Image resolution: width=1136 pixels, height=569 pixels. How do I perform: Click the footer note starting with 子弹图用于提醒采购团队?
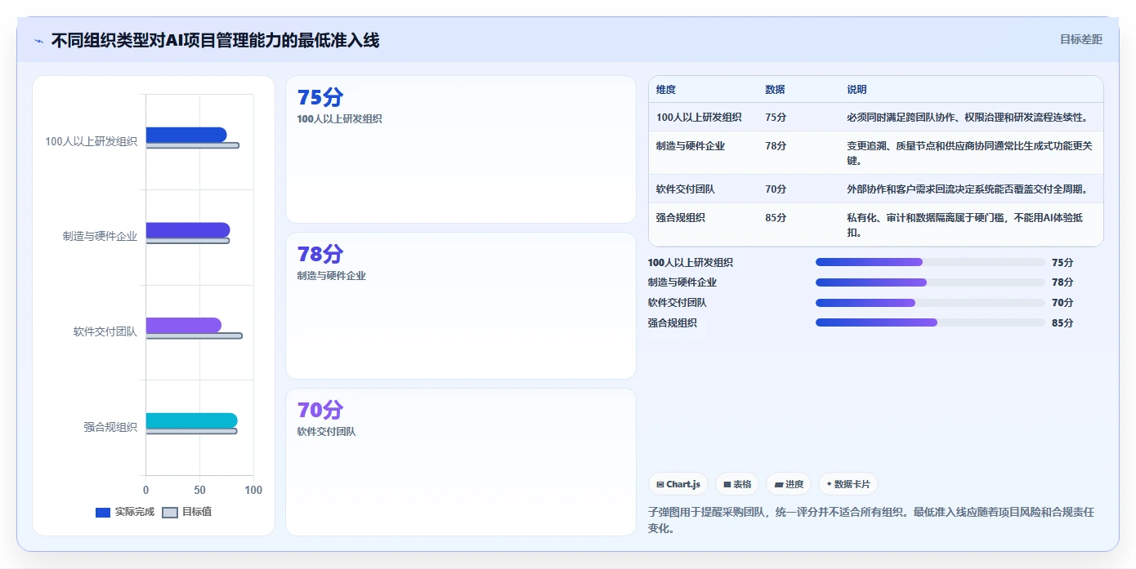(x=871, y=520)
